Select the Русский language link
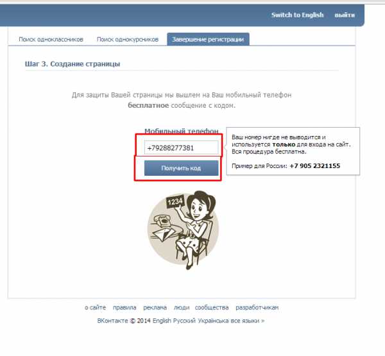The height and width of the screenshot is (356, 385). (184, 321)
